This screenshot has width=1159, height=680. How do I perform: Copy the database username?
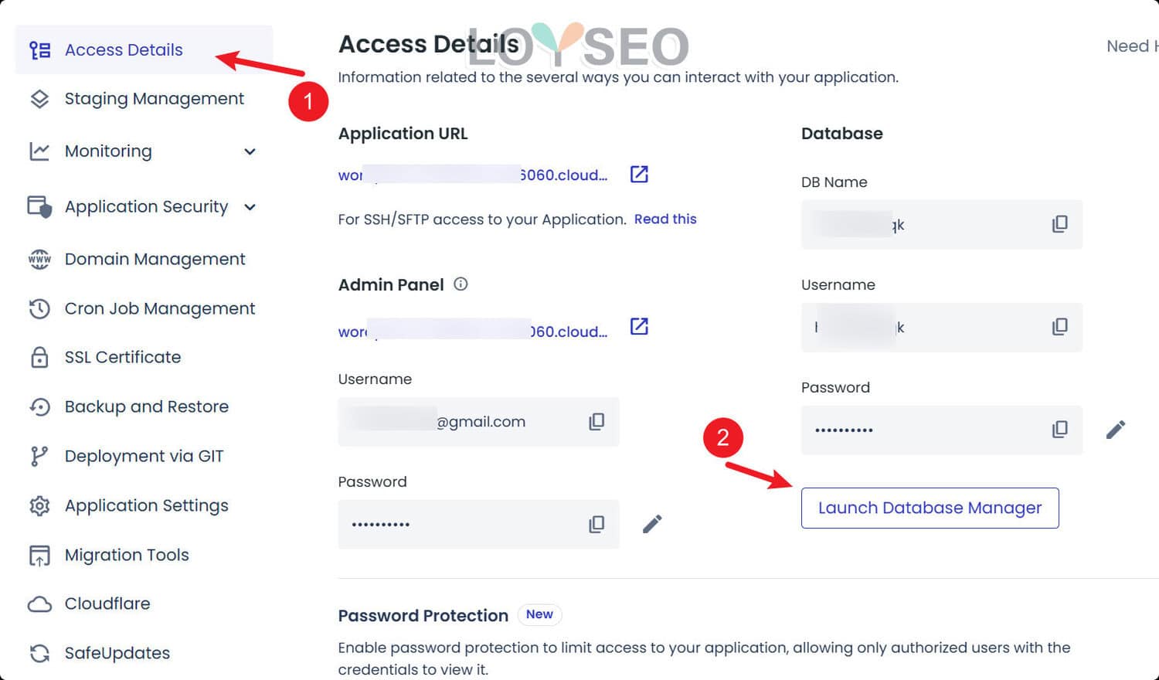click(1059, 327)
